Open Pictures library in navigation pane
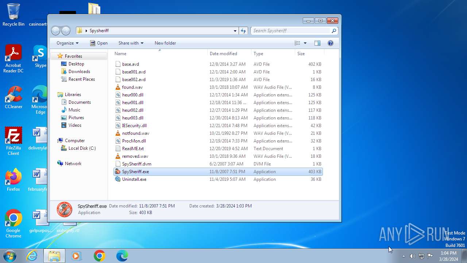 [76, 118]
